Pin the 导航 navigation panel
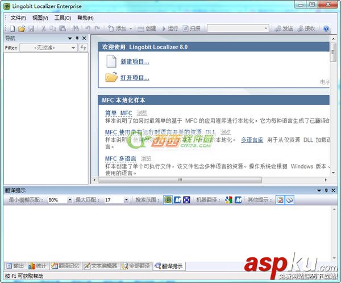The height and width of the screenshot is (283, 341). pyautogui.click(x=77, y=38)
